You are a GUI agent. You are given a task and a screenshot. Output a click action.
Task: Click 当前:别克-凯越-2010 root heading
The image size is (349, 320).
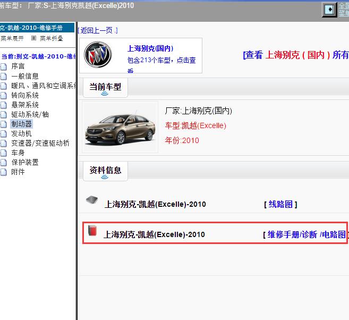click(38, 56)
